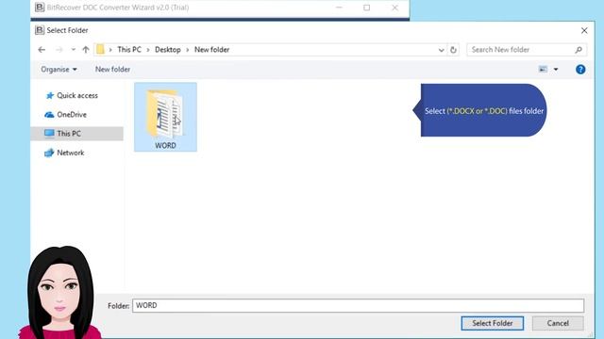Expand breadcrumb chevron after This PC

click(x=148, y=50)
